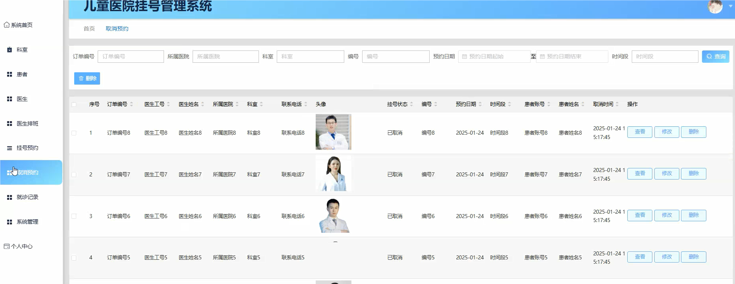The height and width of the screenshot is (284, 735).
Task: Click the calendar icon in 预约日期起始 field
Action: pos(464,57)
